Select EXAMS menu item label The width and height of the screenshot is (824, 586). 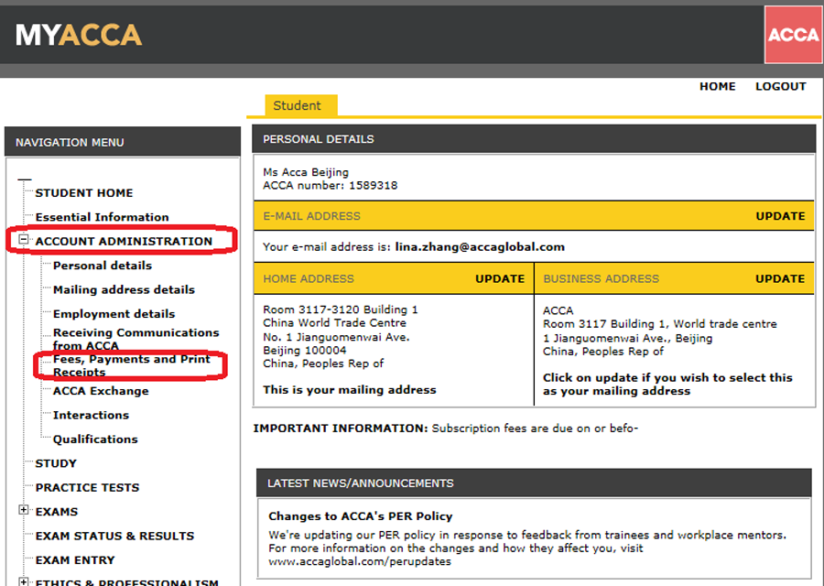56,512
